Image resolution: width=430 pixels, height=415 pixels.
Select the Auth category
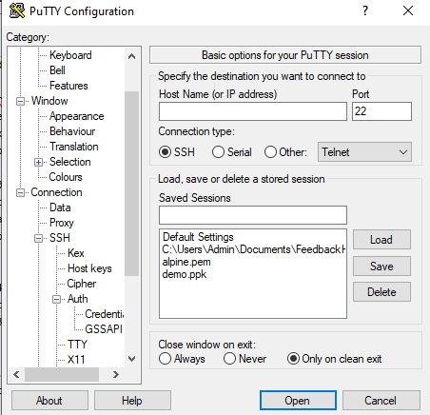[77, 299]
